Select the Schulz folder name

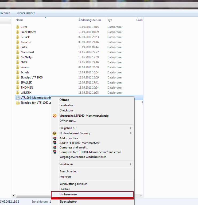click(x=25, y=72)
